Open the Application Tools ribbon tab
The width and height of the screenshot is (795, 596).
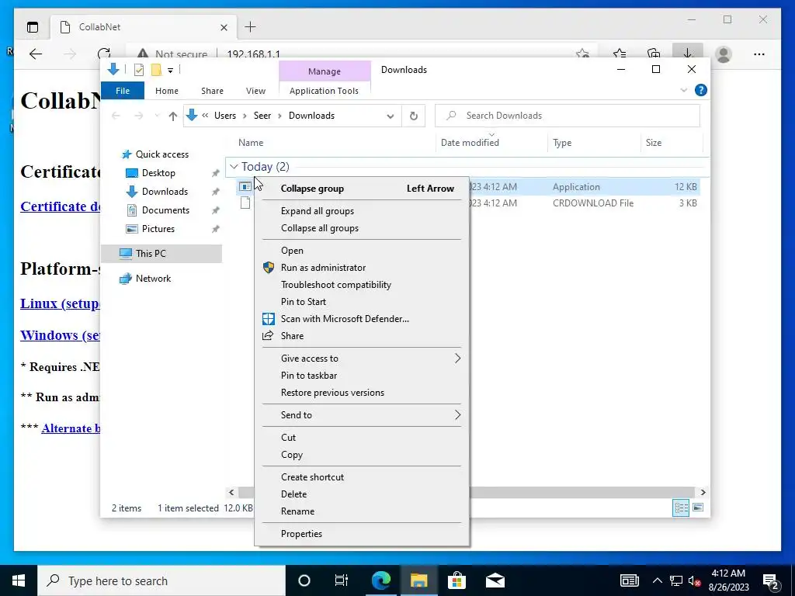click(324, 91)
